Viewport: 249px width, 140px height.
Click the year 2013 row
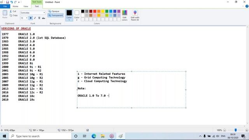(x=23, y=89)
